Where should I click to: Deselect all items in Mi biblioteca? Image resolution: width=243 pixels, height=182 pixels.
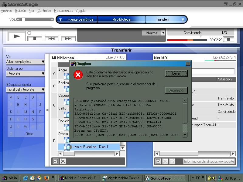63,161
